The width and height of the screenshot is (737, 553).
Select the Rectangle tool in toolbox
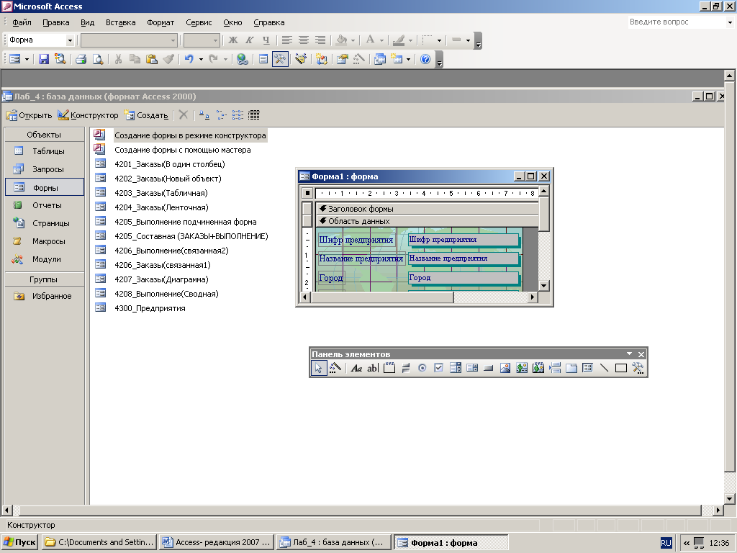pyautogui.click(x=621, y=368)
